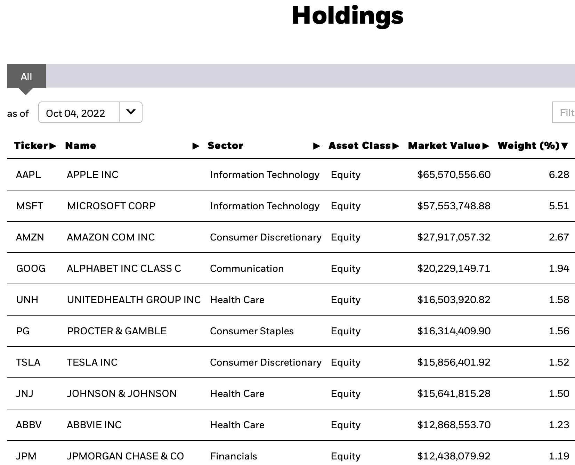Click APPLE INC name cell
This screenshot has height=465, width=575.
pyautogui.click(x=92, y=174)
